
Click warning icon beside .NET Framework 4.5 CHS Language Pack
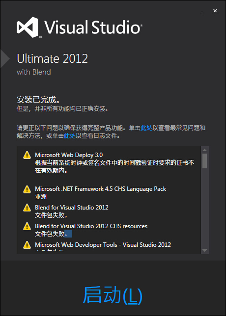point(27,189)
